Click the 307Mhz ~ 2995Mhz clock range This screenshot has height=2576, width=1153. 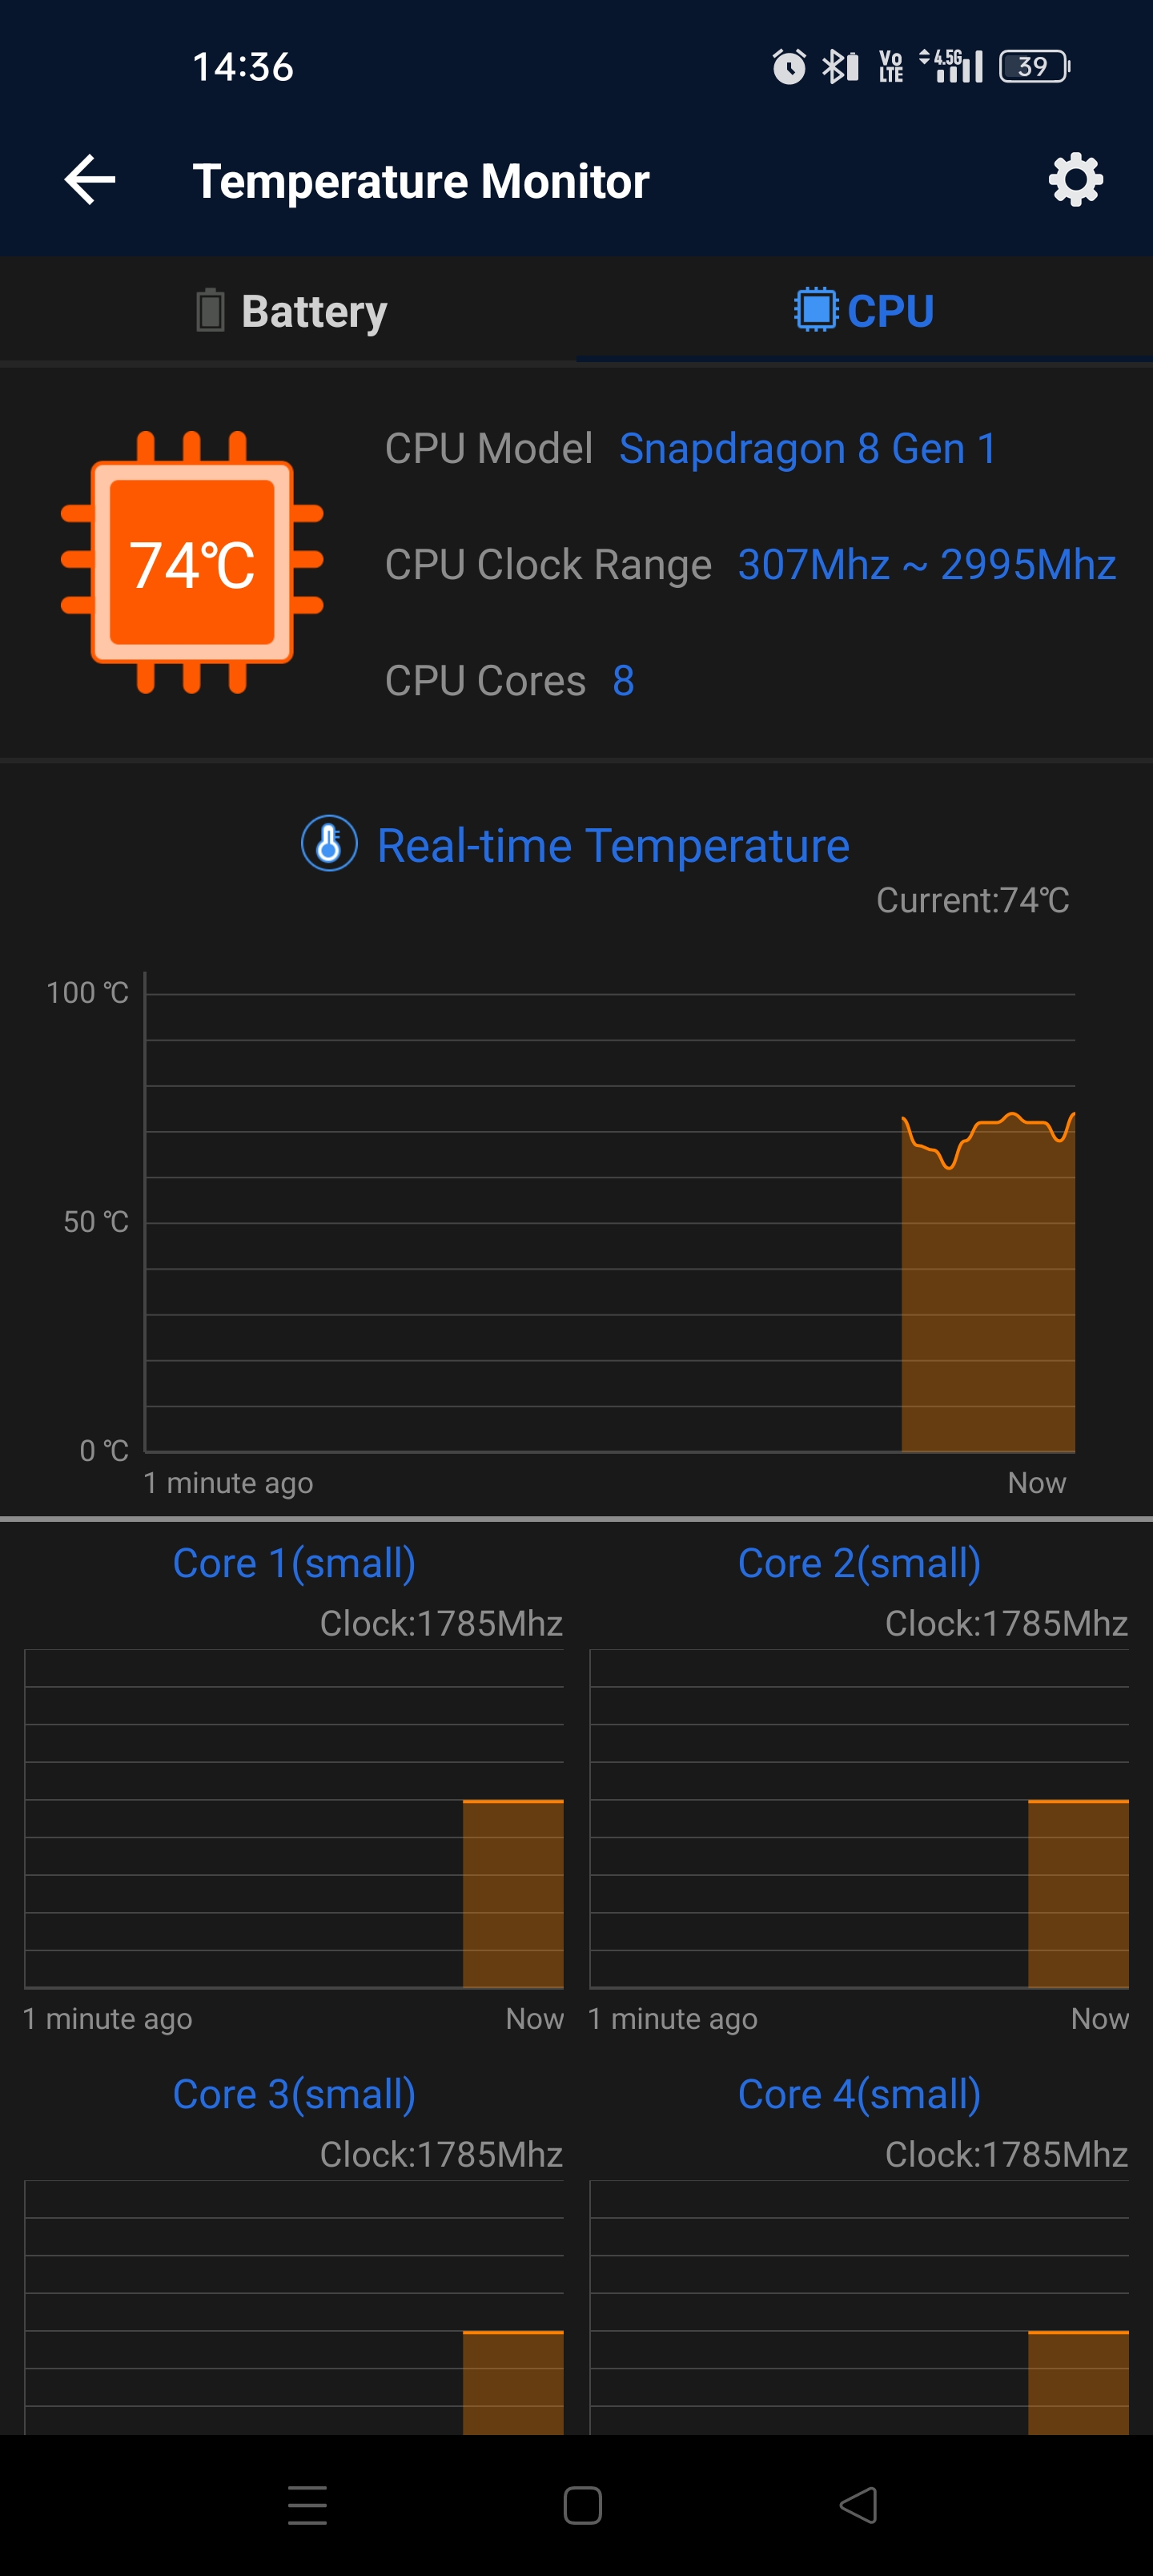coord(926,565)
